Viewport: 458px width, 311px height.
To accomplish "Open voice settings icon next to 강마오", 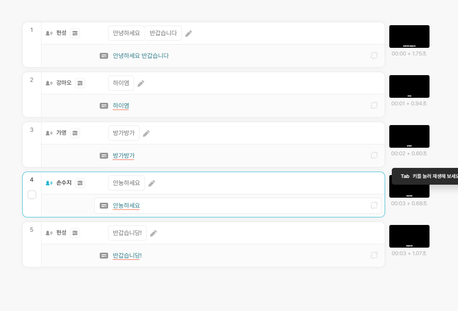I will click(80, 83).
